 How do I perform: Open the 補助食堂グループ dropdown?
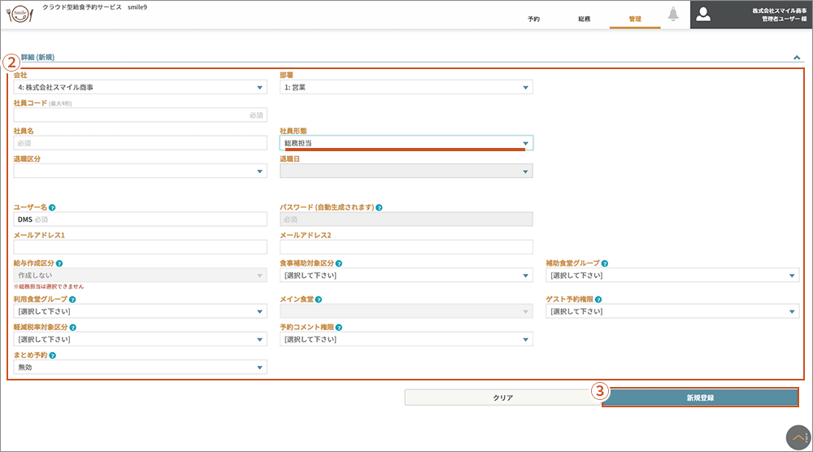(x=672, y=276)
